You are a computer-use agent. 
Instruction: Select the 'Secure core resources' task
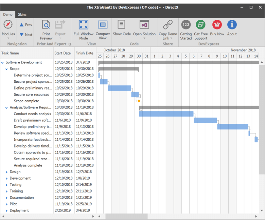(x=48, y=95)
